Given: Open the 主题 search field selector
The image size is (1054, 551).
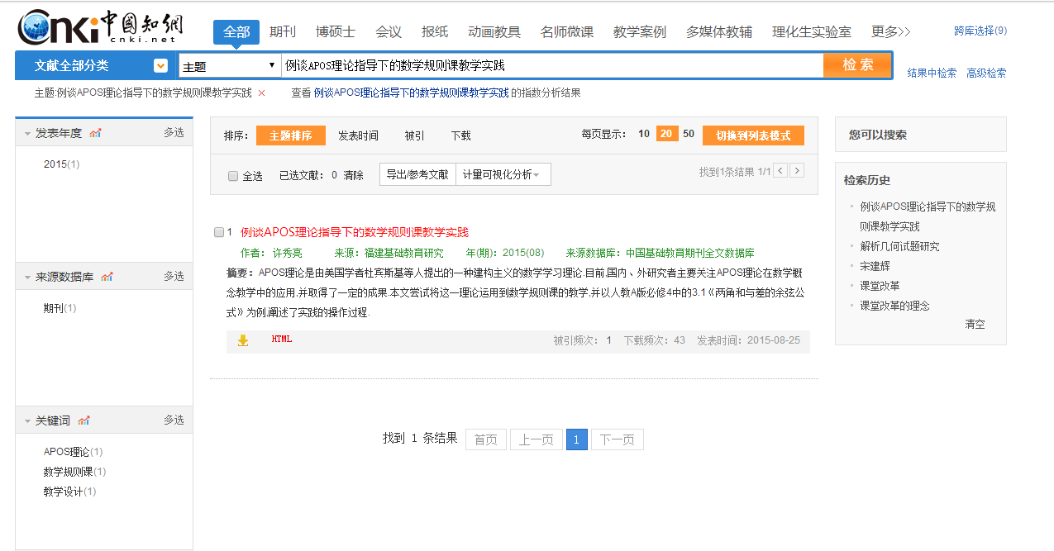Looking at the screenshot, I should pos(229,66).
